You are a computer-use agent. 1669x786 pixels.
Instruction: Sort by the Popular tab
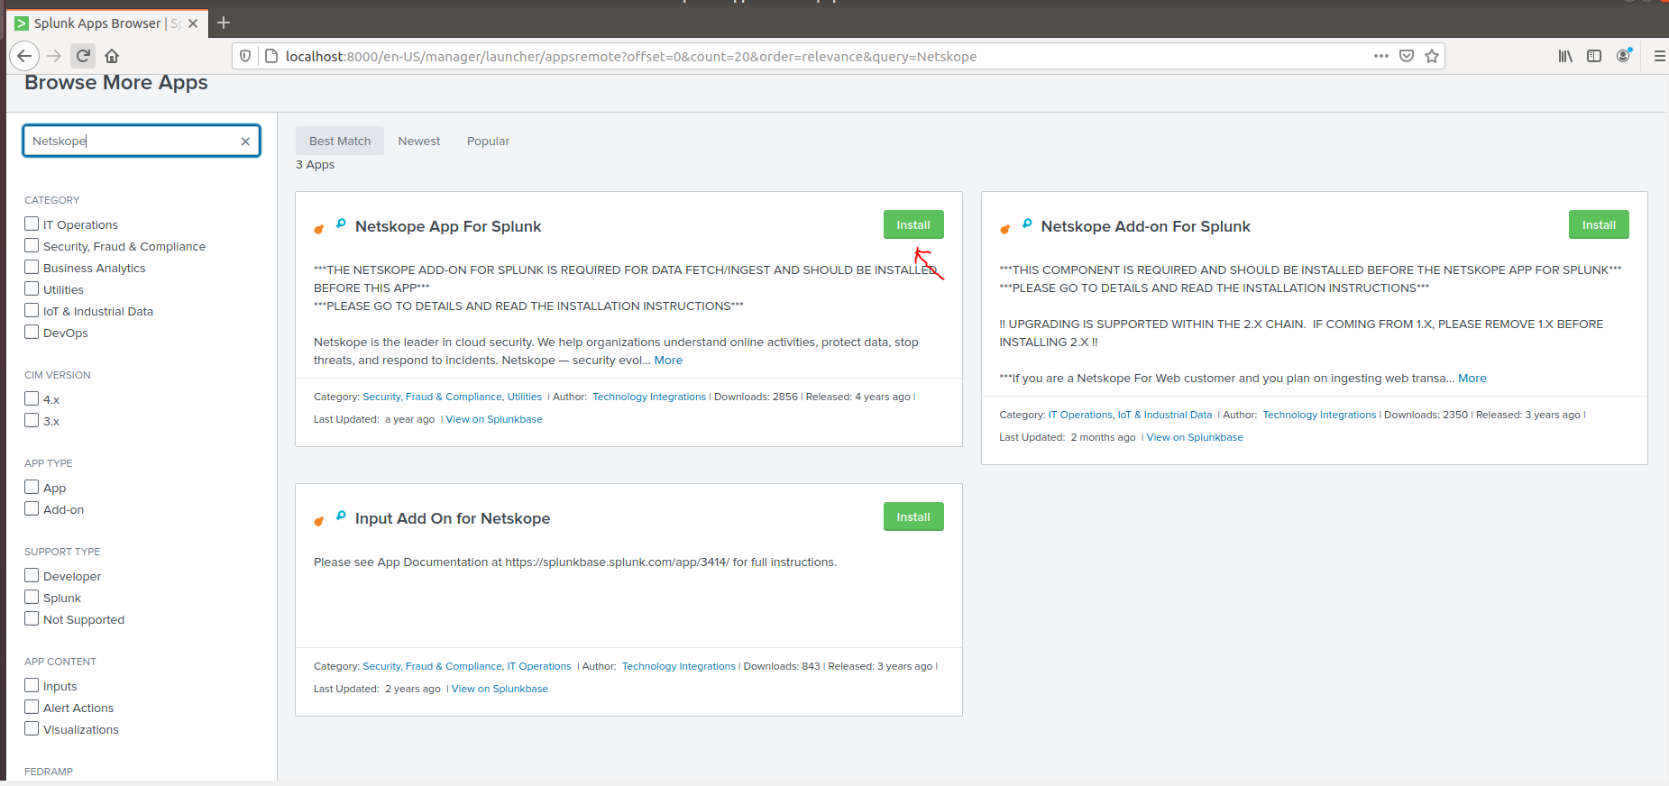point(488,141)
